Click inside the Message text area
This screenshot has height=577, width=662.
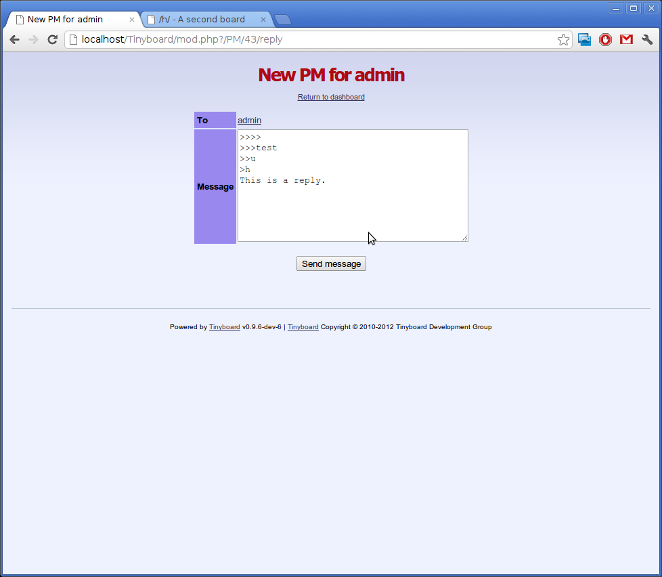click(352, 210)
